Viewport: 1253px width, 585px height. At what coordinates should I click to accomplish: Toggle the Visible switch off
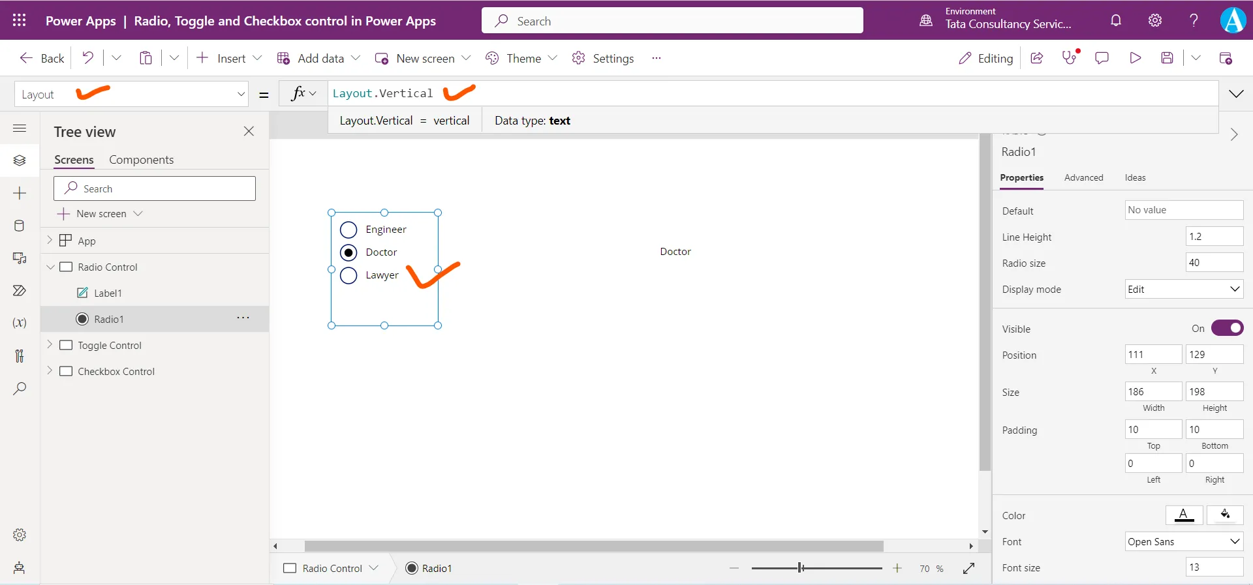coord(1228,328)
